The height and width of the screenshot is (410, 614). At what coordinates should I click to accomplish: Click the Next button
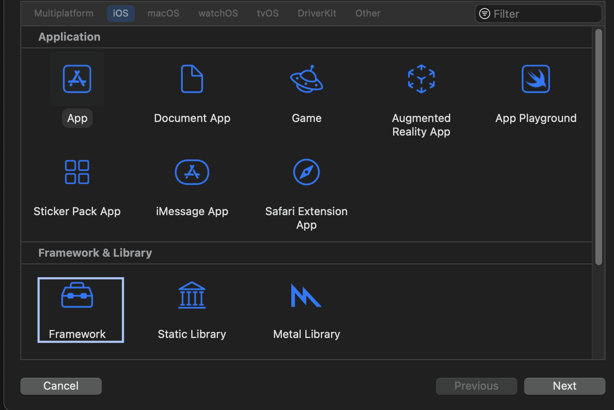[x=565, y=386]
